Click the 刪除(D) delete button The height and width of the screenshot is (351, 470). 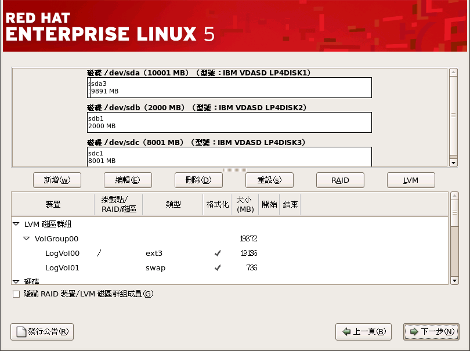(x=198, y=180)
